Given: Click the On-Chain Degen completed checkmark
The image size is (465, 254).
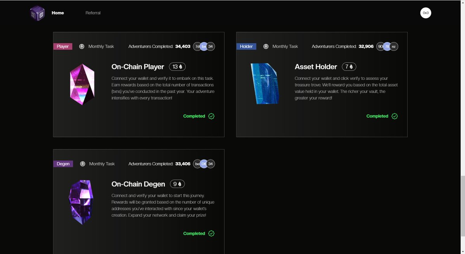Looking at the screenshot, I should pyautogui.click(x=211, y=233).
